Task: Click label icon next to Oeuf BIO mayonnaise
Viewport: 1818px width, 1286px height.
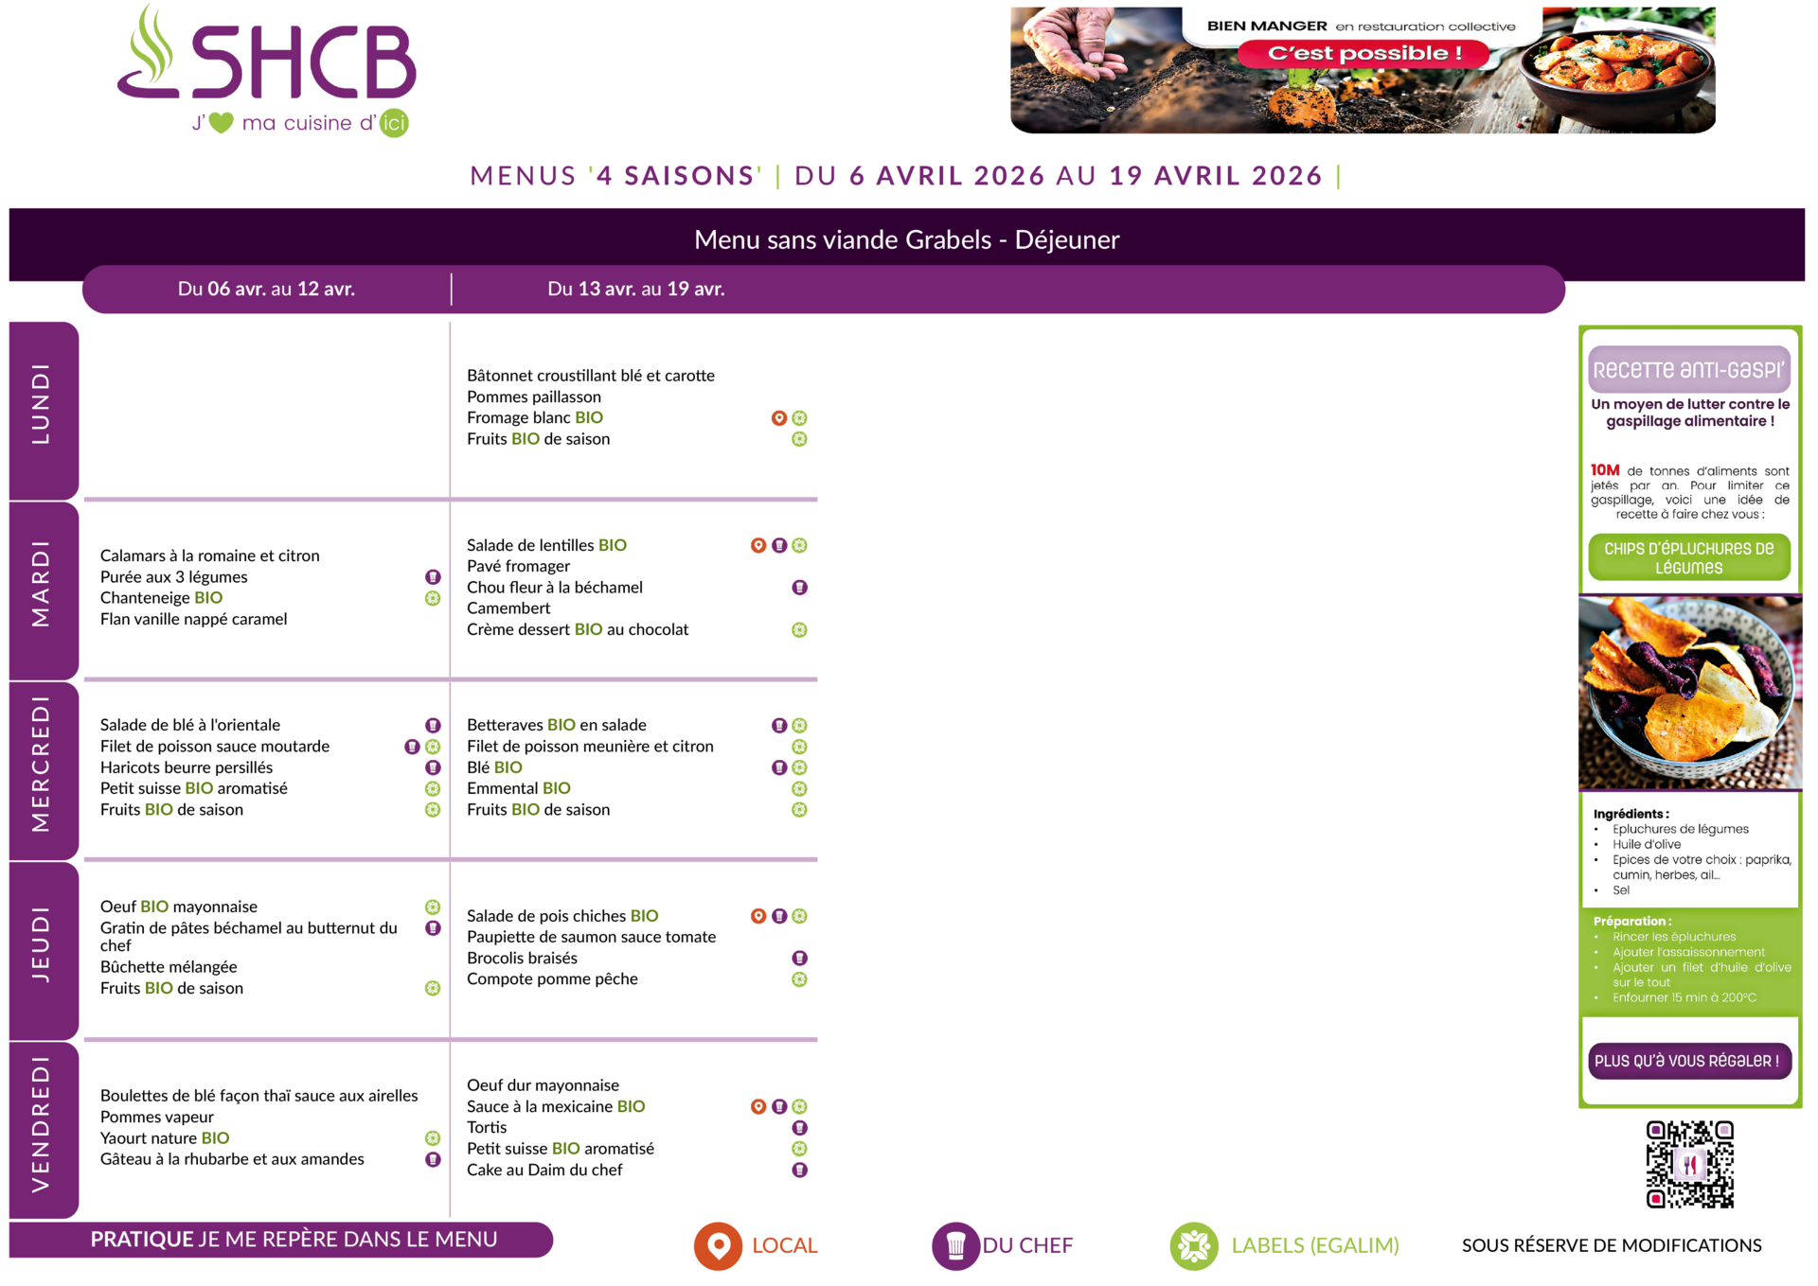Action: click(x=433, y=907)
